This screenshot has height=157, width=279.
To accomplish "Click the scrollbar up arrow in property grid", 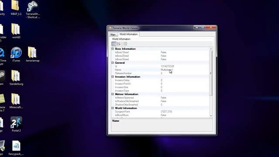I will 211,49.
